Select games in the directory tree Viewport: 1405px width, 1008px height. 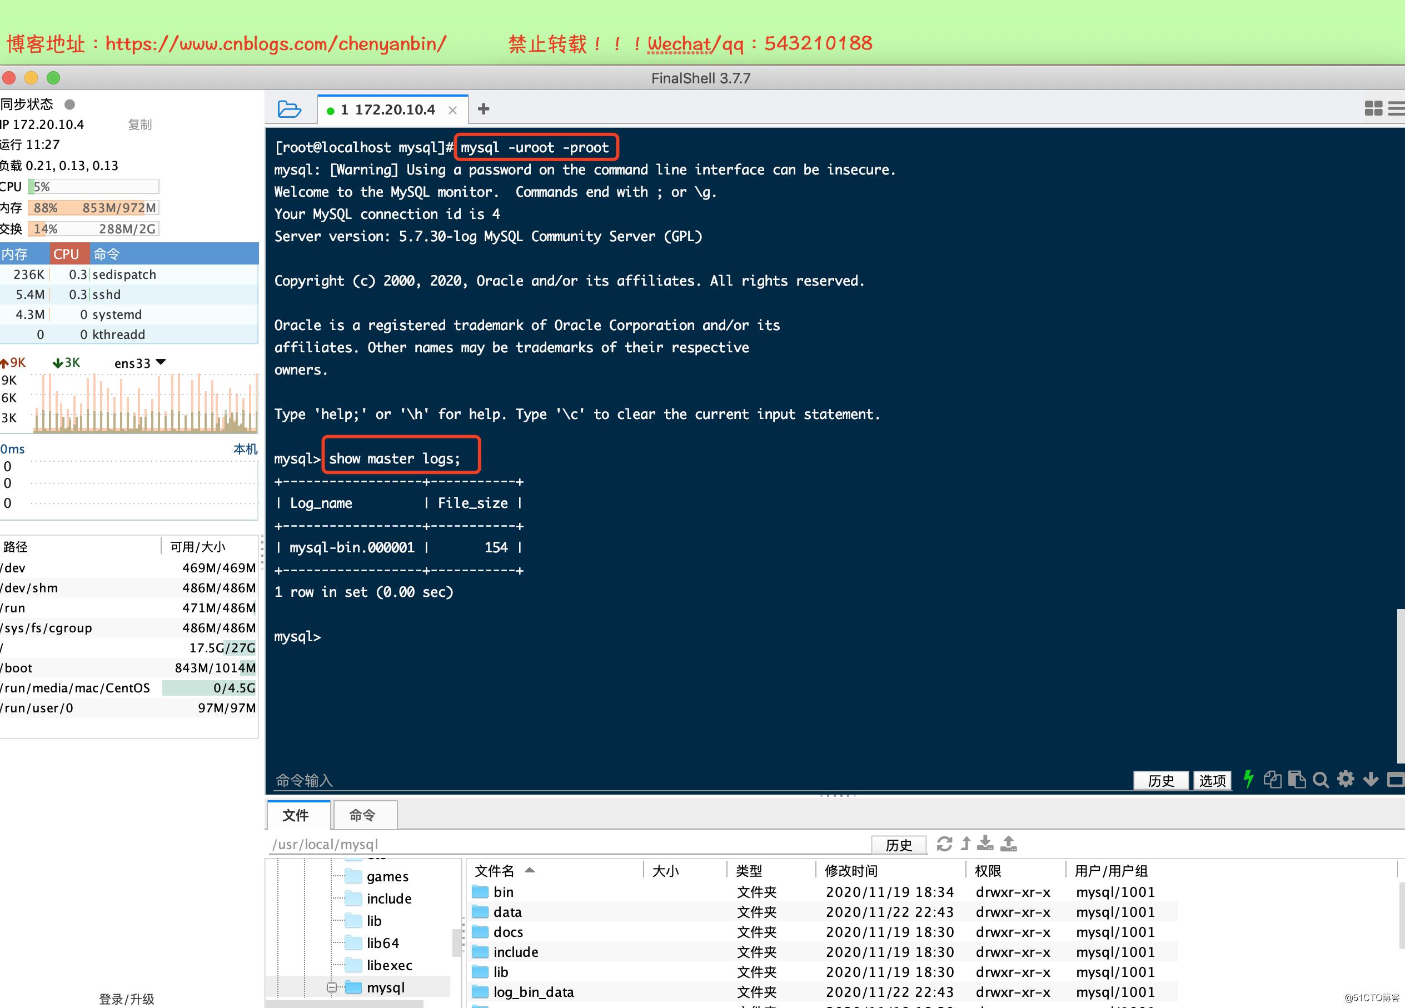(x=387, y=876)
